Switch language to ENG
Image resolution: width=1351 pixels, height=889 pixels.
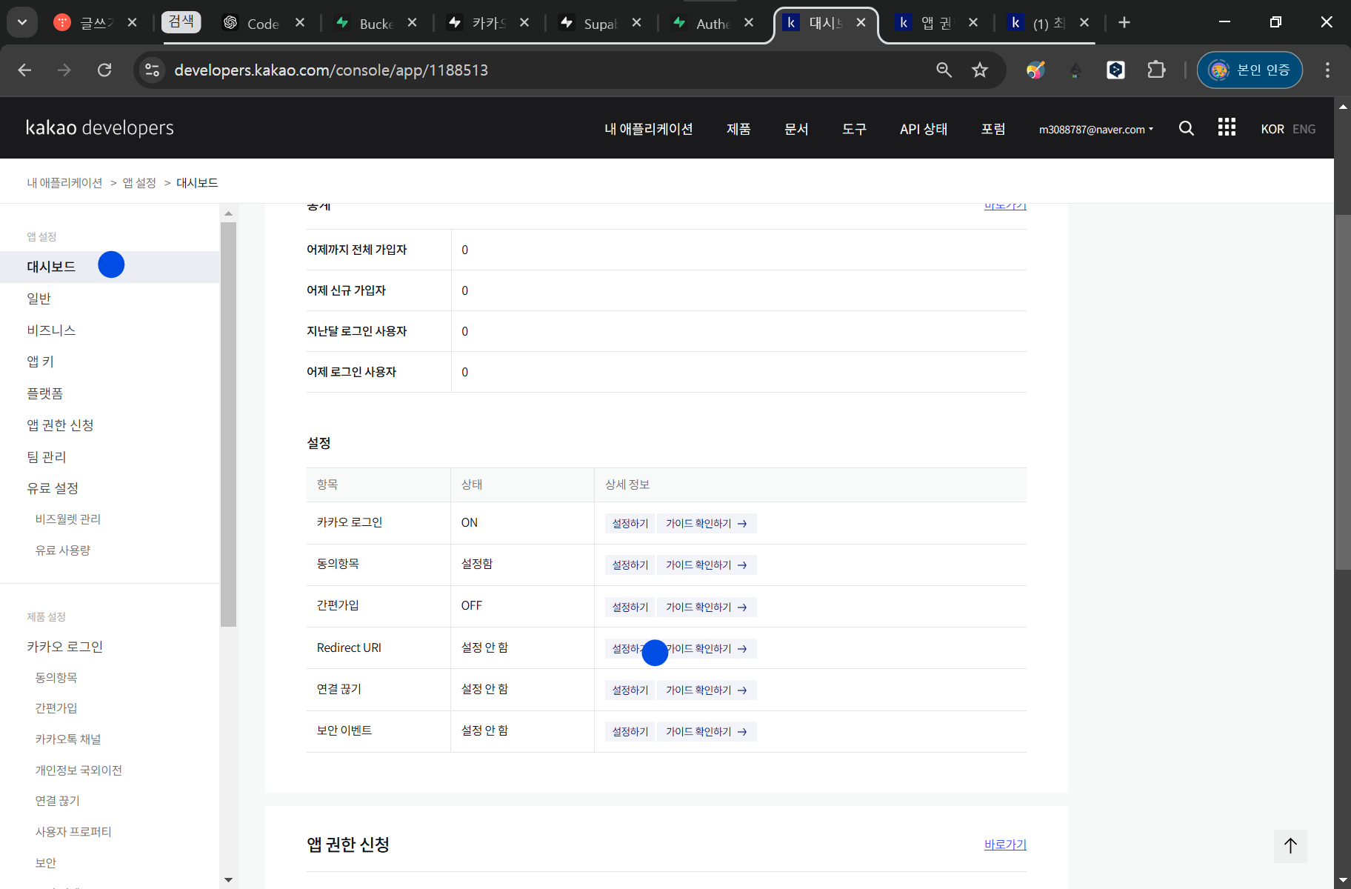point(1304,129)
